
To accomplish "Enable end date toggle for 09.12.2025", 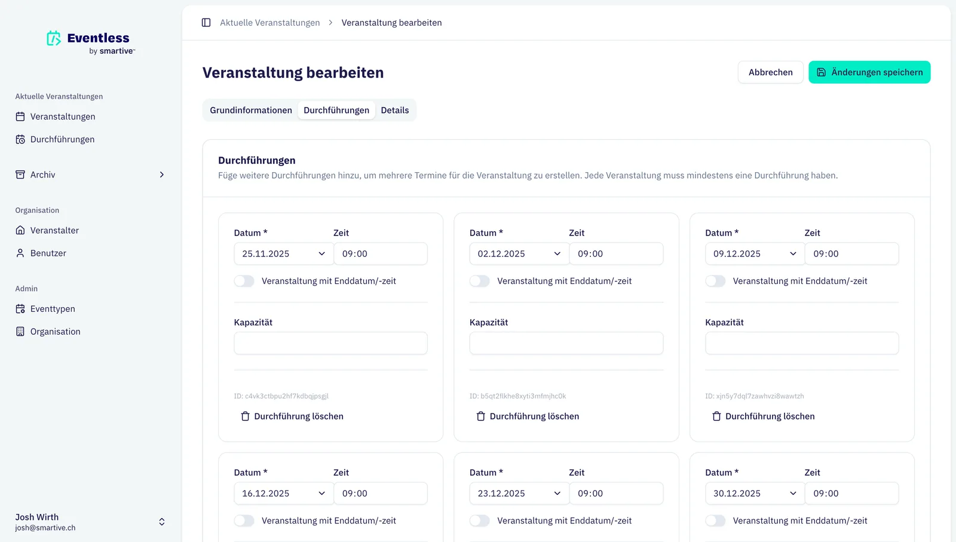I will click(x=715, y=281).
